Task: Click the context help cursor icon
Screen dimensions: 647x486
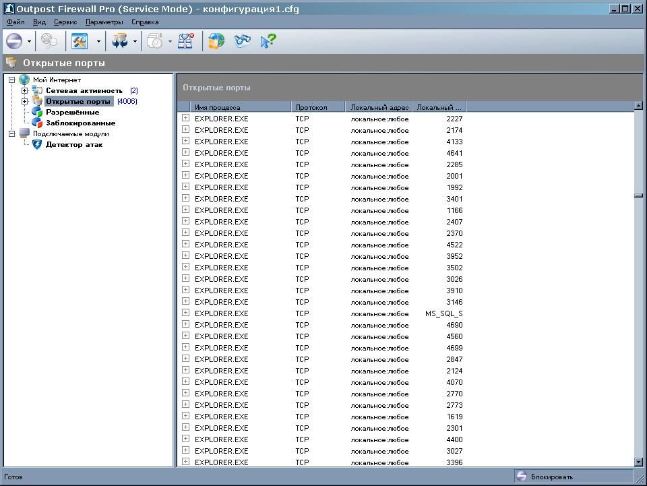Action: 268,41
